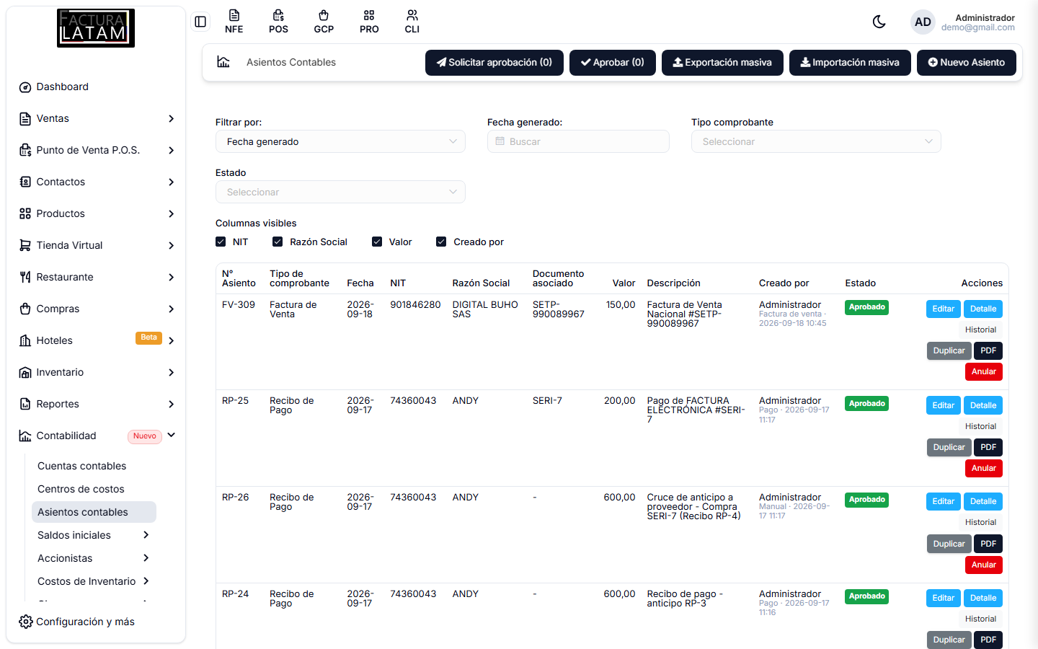This screenshot has height=649, width=1038.
Task: Click Anular button for entry RP-26
Action: pos(983,565)
